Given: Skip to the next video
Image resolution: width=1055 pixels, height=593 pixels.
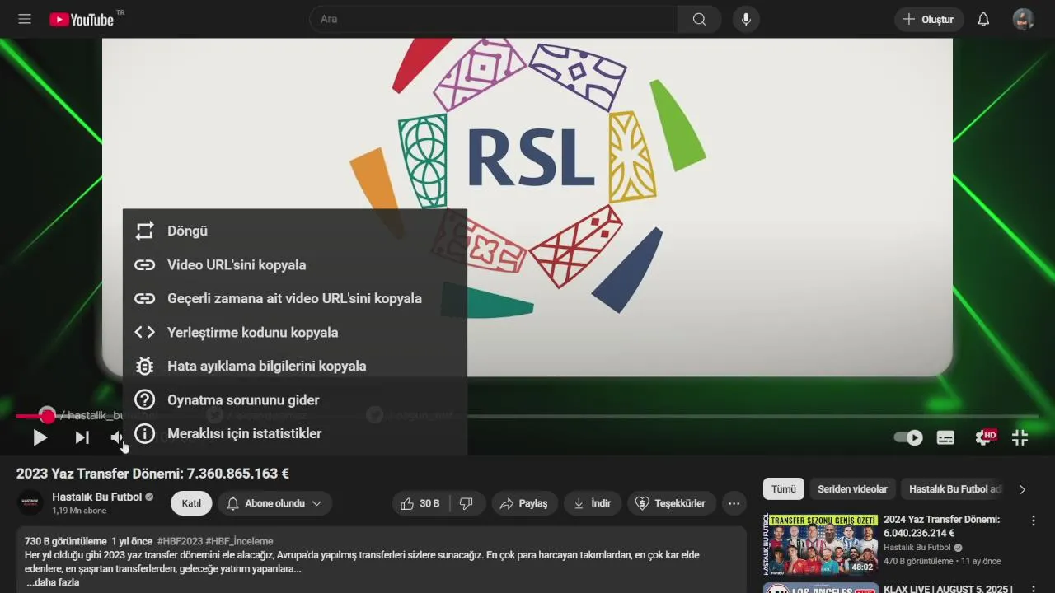Looking at the screenshot, I should point(82,438).
